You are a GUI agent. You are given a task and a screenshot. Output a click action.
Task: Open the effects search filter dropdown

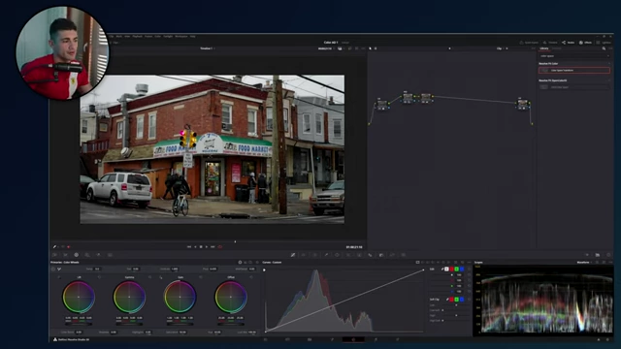pos(608,56)
